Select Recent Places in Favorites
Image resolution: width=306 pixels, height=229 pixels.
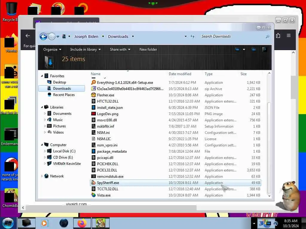click(64, 95)
